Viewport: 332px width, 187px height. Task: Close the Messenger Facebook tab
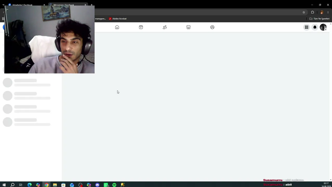click(x=85, y=5)
